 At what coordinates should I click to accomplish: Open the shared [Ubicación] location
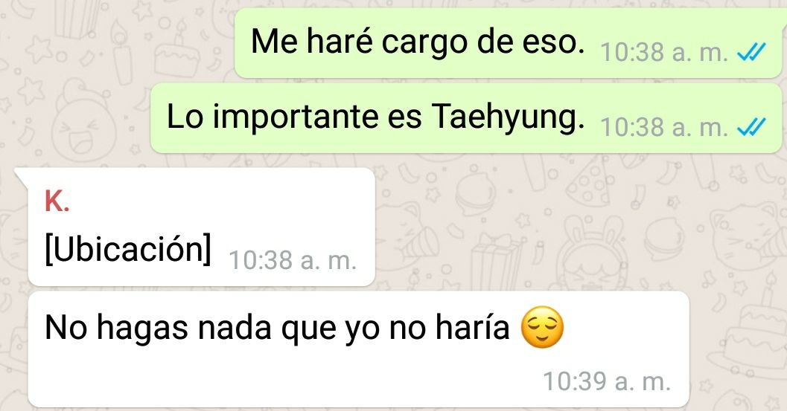[x=128, y=248]
